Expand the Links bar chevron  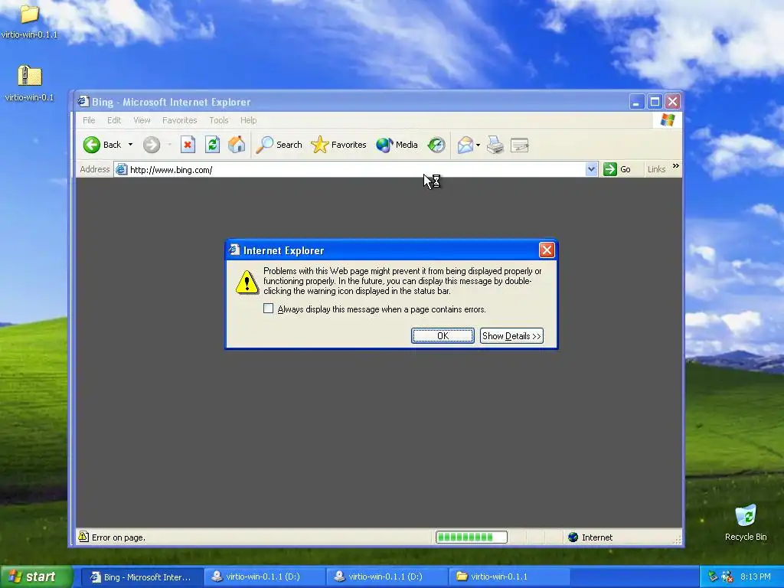pos(676,166)
